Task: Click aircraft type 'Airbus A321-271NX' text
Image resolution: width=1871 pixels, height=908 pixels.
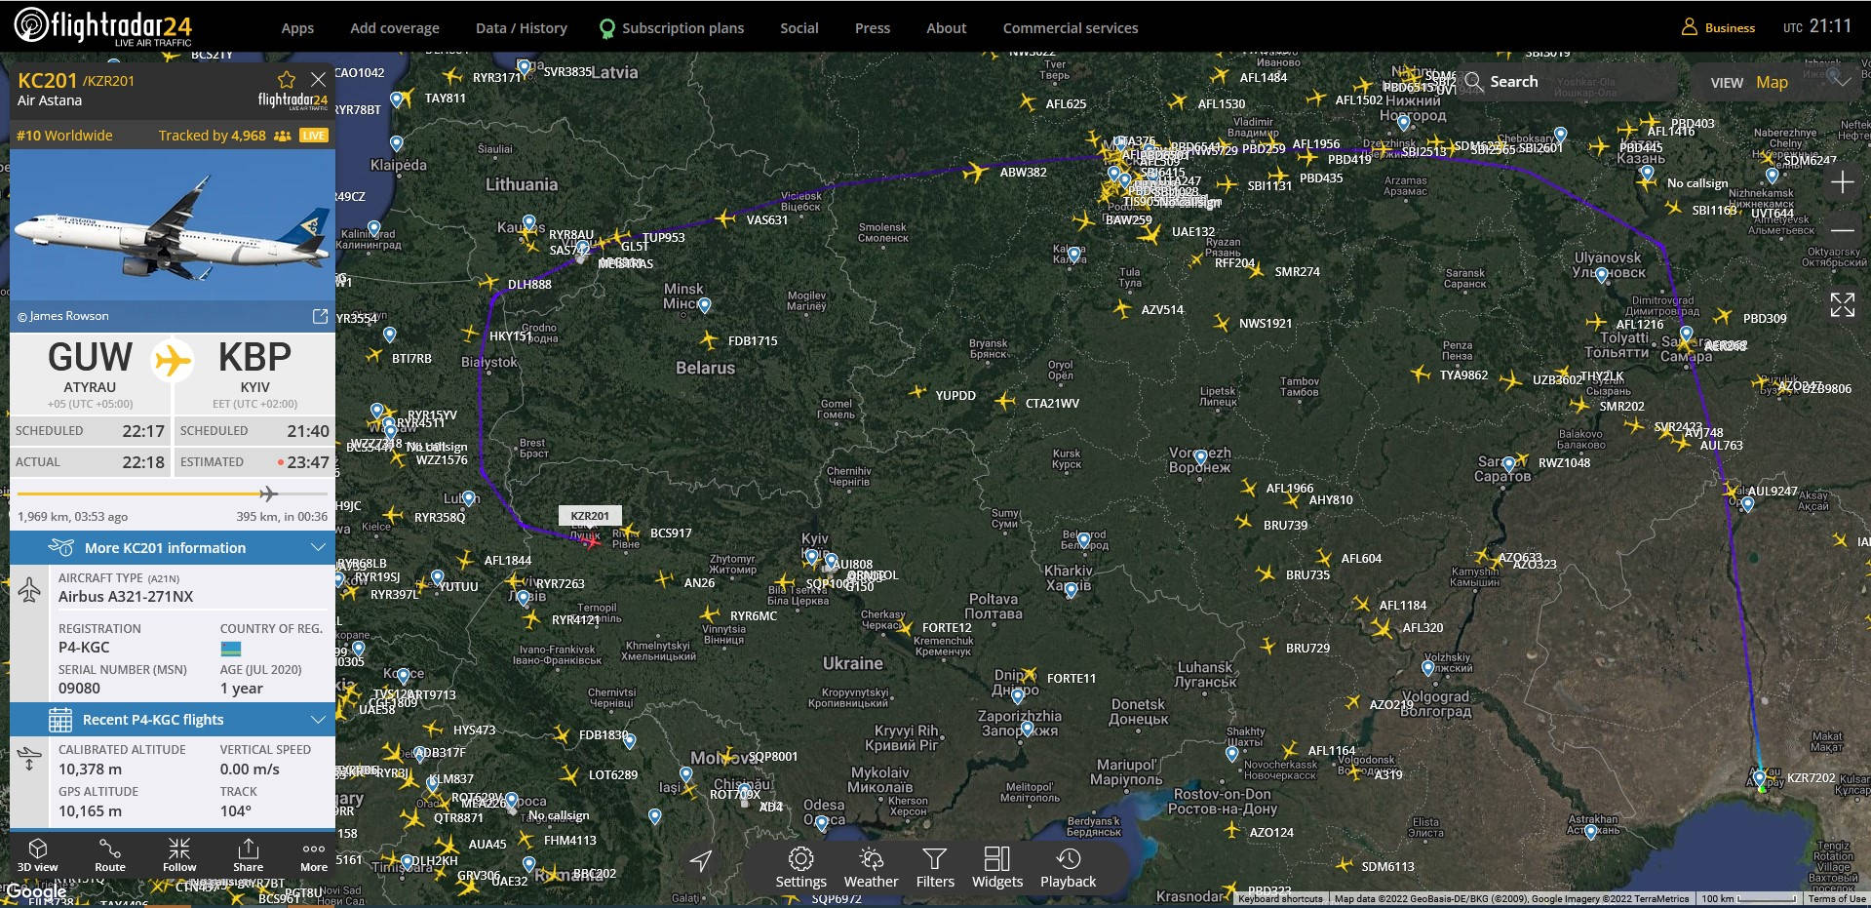Action: tap(126, 597)
